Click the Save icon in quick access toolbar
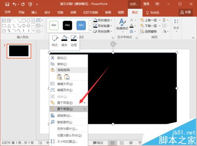The height and width of the screenshot is (146, 197). point(7,4)
